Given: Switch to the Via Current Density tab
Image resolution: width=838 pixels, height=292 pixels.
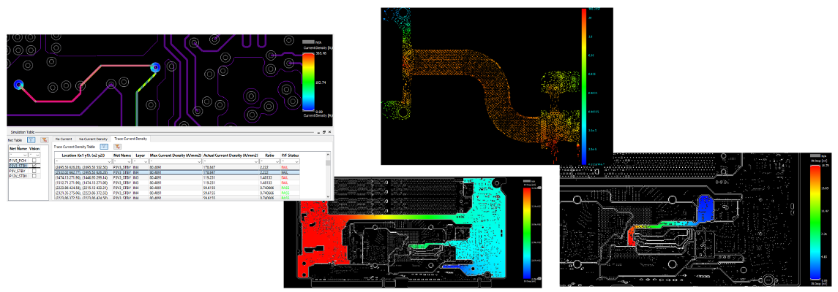Looking at the screenshot, I should point(93,139).
